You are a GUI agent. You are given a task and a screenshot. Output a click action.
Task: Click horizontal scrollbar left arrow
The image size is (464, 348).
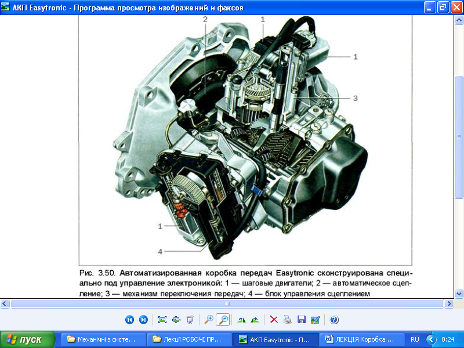[x=5, y=303]
